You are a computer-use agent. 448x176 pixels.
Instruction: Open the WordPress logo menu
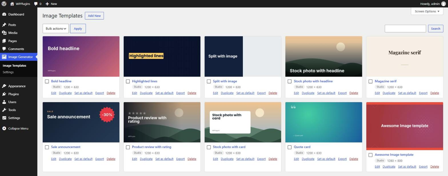(x=4, y=4)
